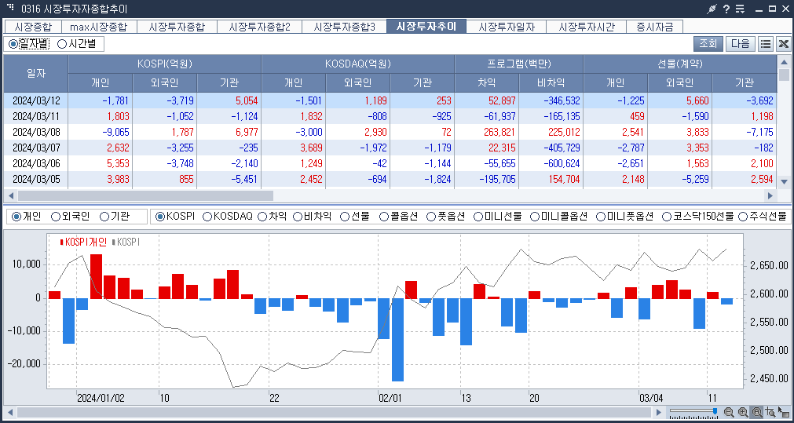Screen dimensions: 794x423
Task: Select the 일자별 radio option
Action: coord(29,44)
